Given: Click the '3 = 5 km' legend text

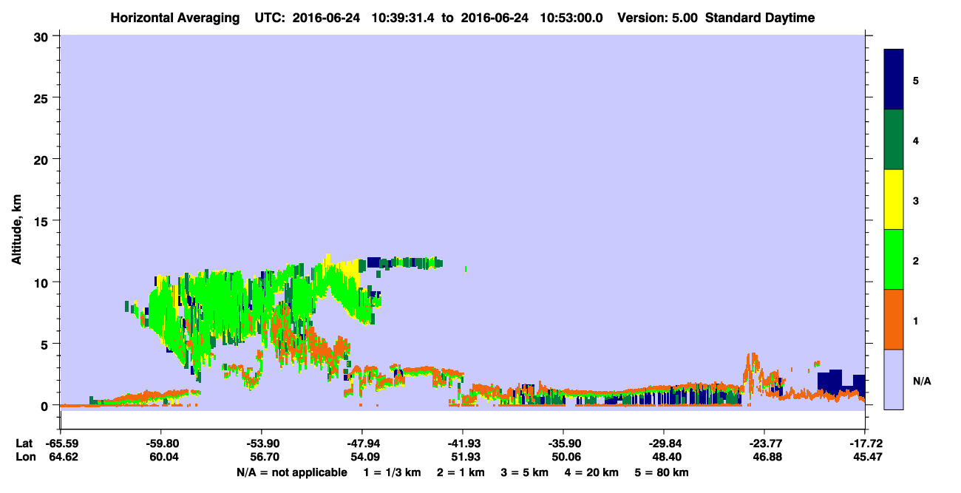Looking at the screenshot, I should coord(525,472).
